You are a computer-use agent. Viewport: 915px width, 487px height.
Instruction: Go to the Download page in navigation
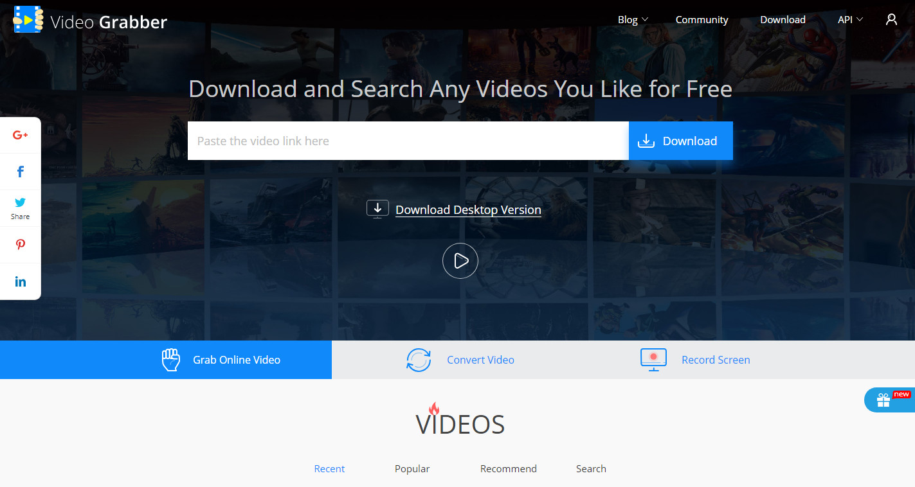[783, 20]
